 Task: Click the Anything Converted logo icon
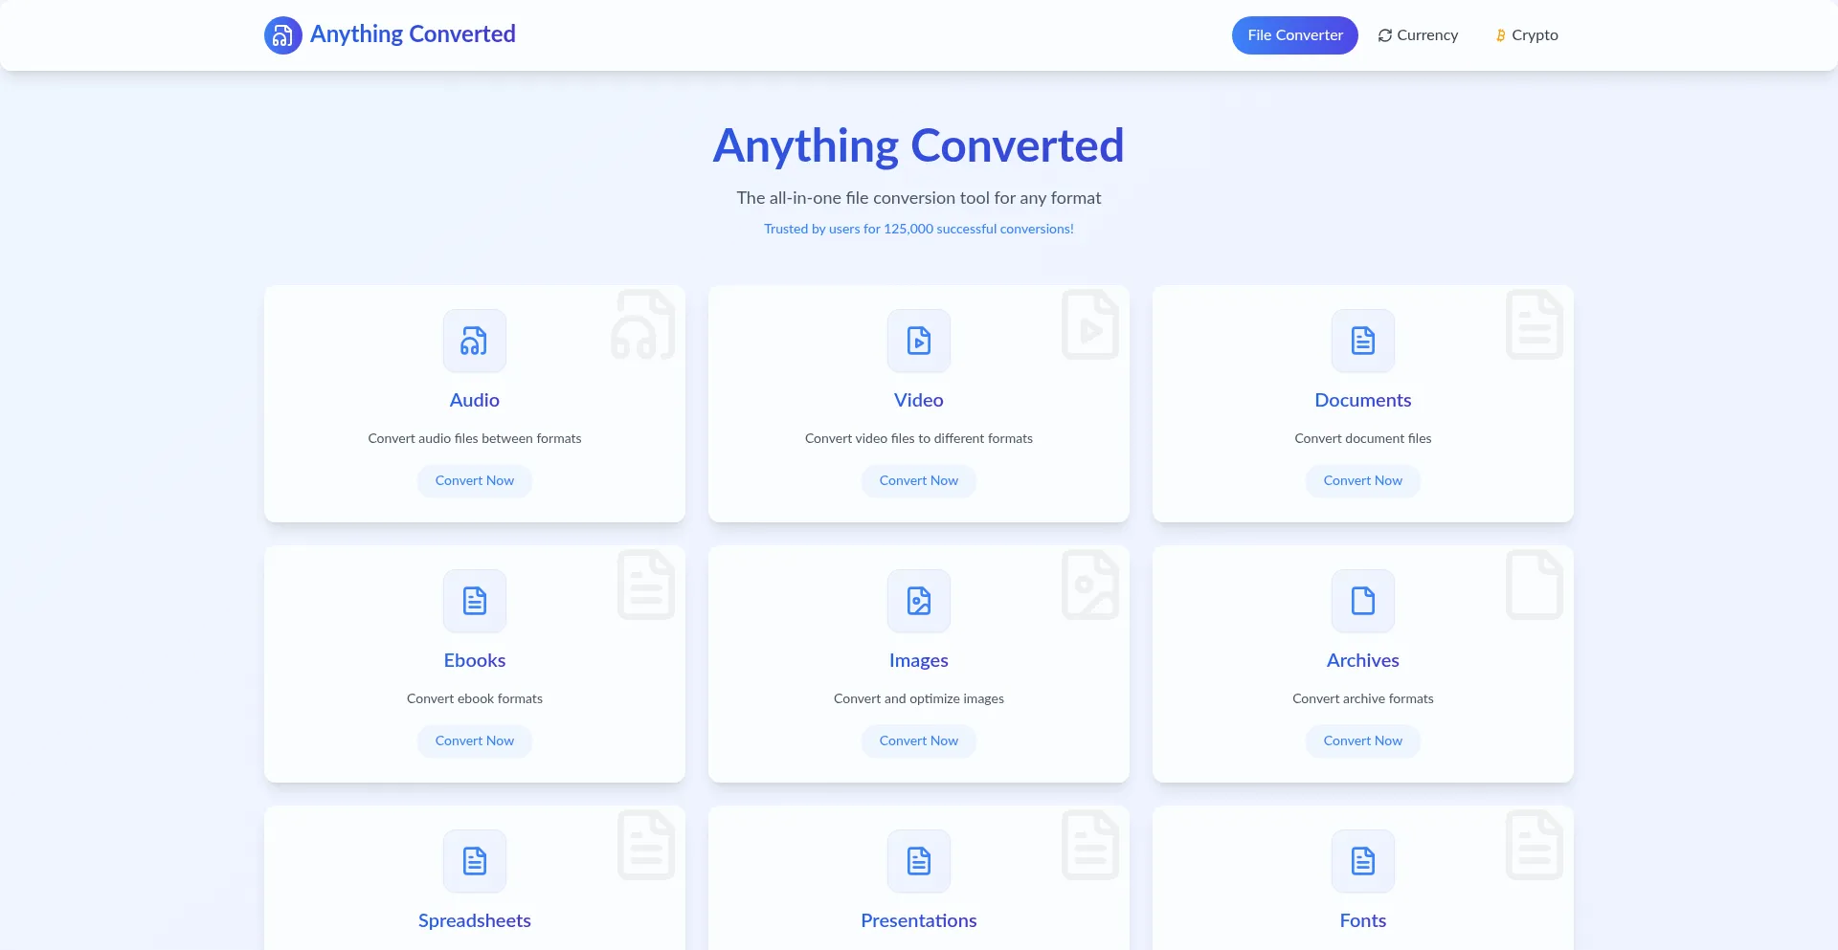(282, 35)
